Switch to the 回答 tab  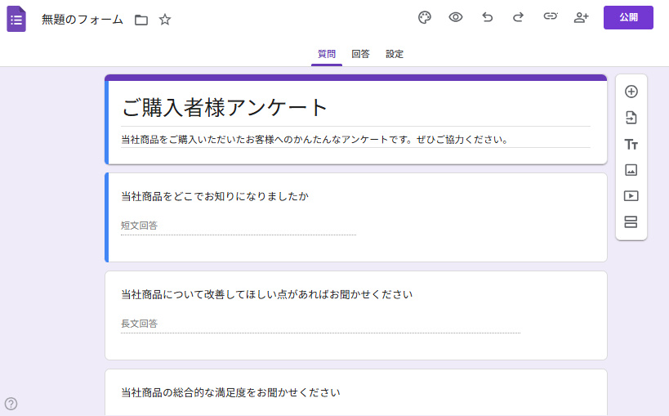click(x=360, y=54)
